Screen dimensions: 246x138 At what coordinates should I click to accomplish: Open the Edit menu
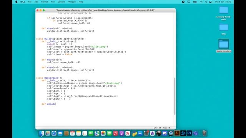(x=36, y=2)
